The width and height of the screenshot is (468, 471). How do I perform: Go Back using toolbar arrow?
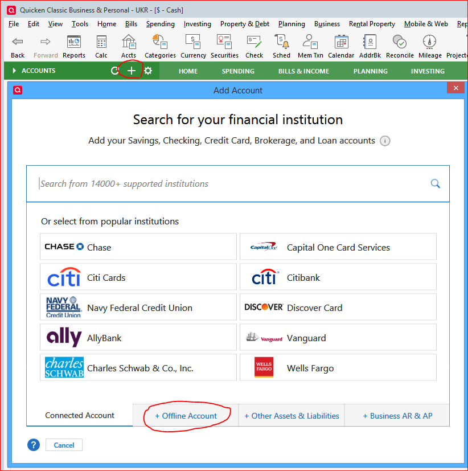point(18,46)
